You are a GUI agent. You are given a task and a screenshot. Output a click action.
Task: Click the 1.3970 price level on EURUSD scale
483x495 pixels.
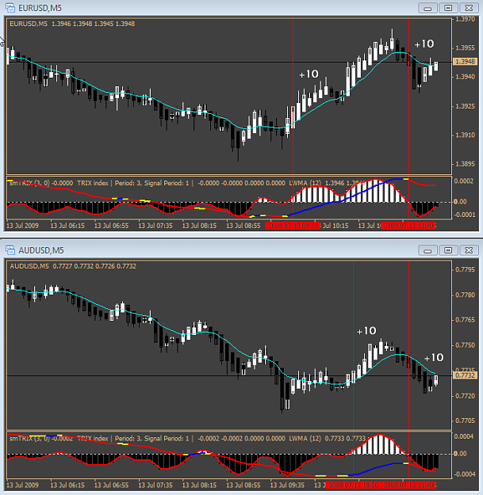(x=465, y=19)
